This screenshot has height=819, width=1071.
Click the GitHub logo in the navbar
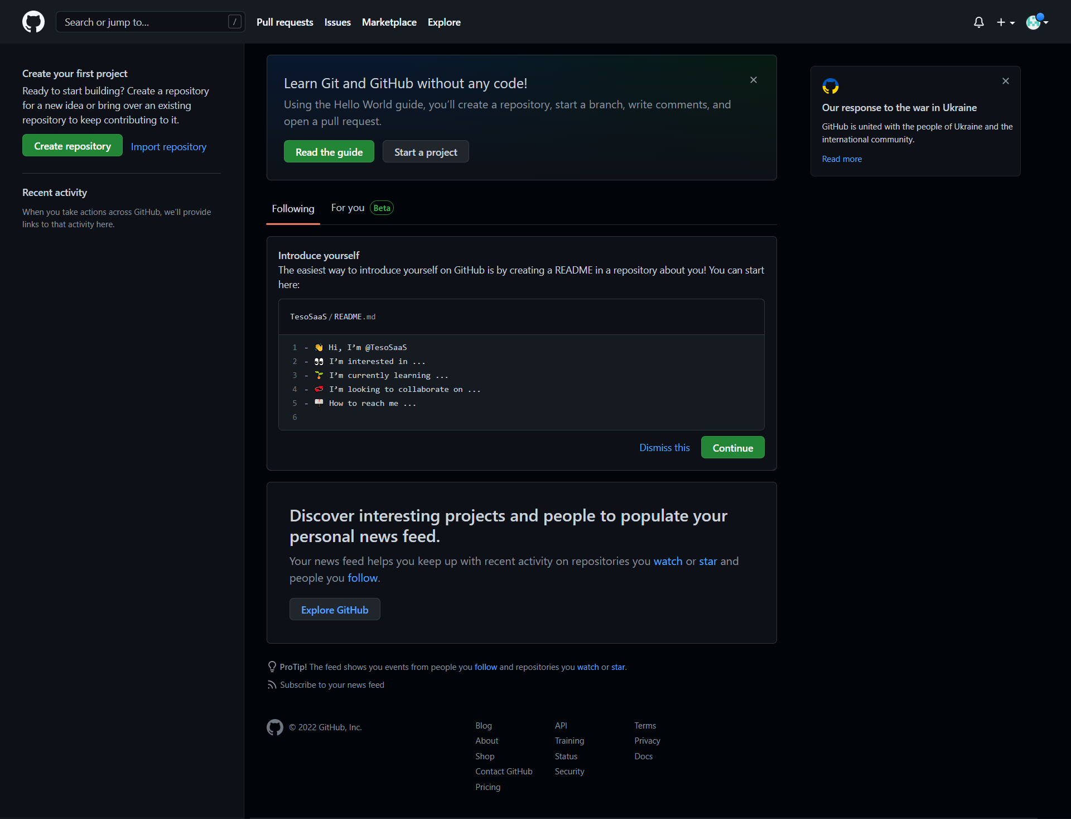point(33,22)
